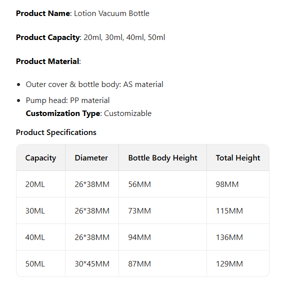Click the Lotion Vacuum Bottle text
This screenshot has height=282, width=306.
point(111,13)
